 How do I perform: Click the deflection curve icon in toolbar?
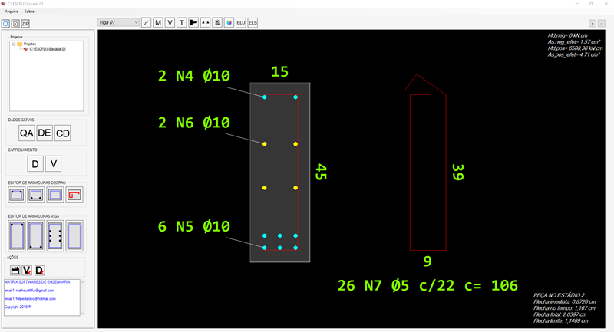click(205, 23)
